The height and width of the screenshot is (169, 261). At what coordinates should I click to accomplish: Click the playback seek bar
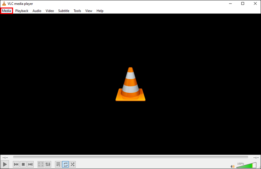tap(130, 157)
